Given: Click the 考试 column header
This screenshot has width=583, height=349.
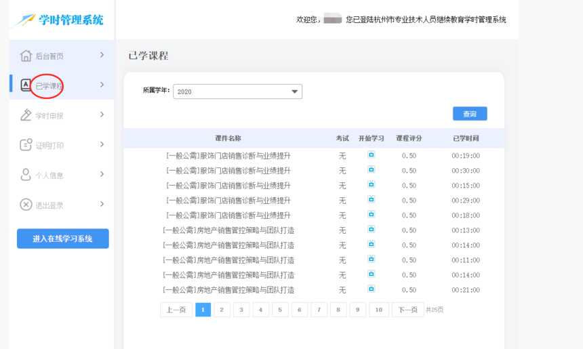Looking at the screenshot, I should tap(342, 138).
